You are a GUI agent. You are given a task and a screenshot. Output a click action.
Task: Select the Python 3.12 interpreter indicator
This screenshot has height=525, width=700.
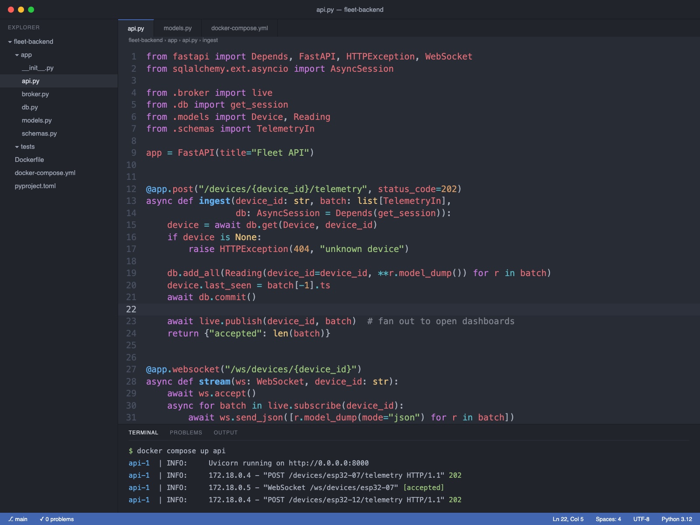pyautogui.click(x=677, y=519)
